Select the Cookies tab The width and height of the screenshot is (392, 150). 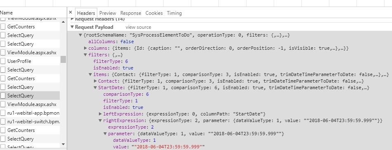click(x=154, y=13)
